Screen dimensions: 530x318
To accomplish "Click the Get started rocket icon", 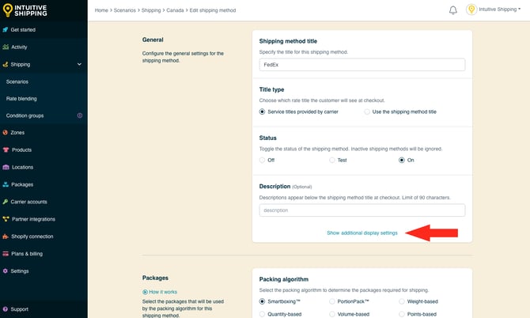I will tap(6, 30).
